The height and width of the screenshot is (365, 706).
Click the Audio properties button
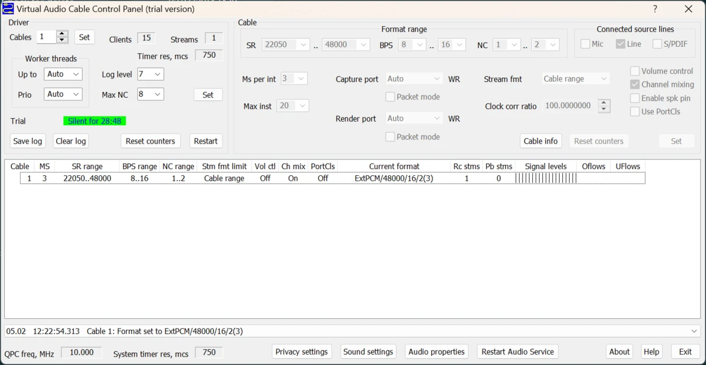pos(436,352)
